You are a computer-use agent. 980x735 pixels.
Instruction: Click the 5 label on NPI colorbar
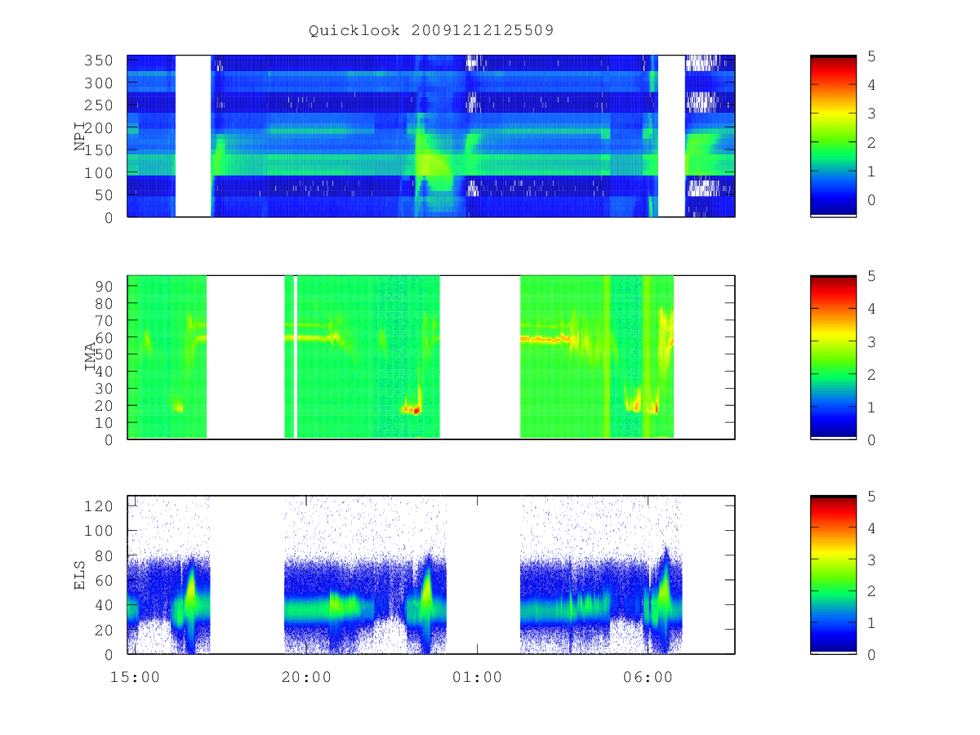pos(871,56)
